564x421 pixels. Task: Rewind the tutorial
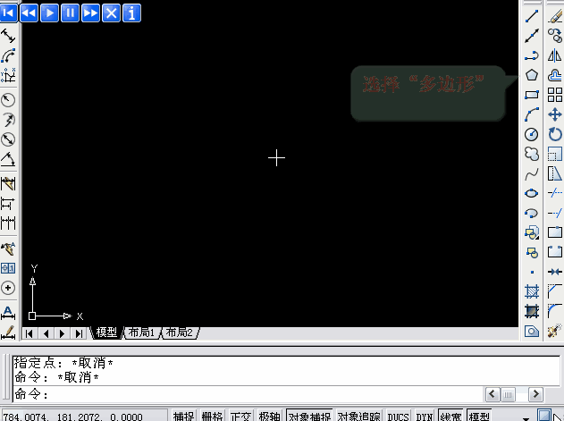pos(29,13)
